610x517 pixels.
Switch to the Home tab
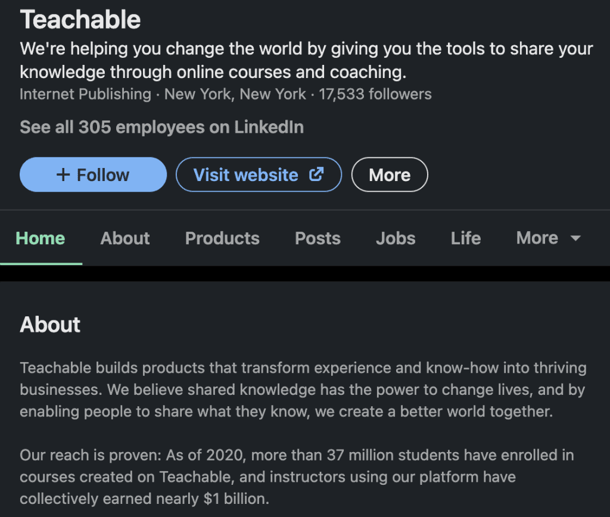41,238
